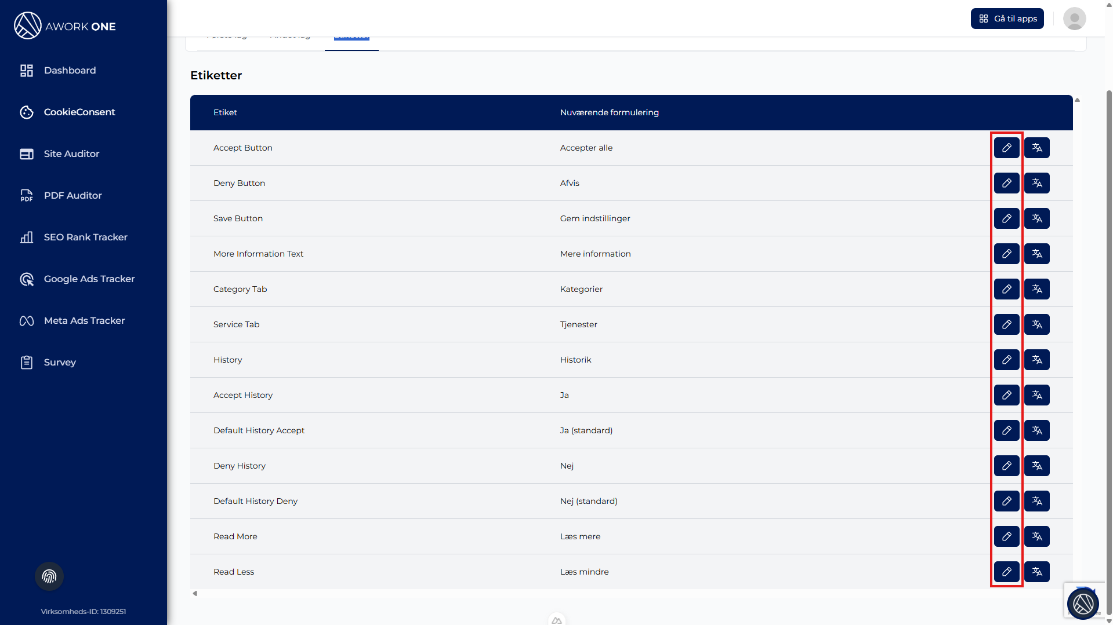Click the table's scroll-up arrow
The height and width of the screenshot is (625, 1113).
tap(1077, 100)
